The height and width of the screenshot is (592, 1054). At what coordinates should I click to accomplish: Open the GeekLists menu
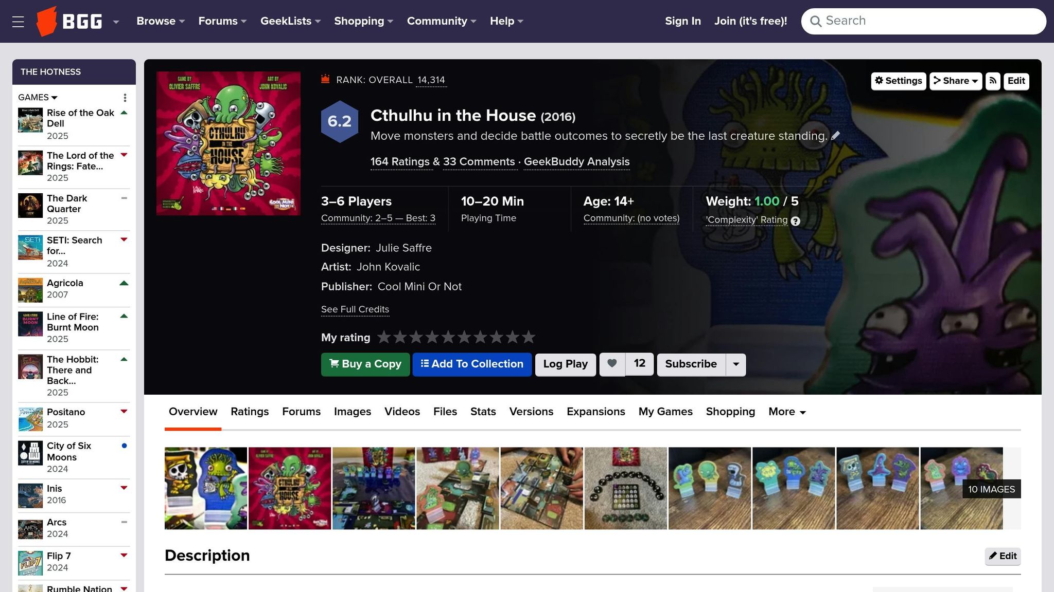[x=290, y=21]
